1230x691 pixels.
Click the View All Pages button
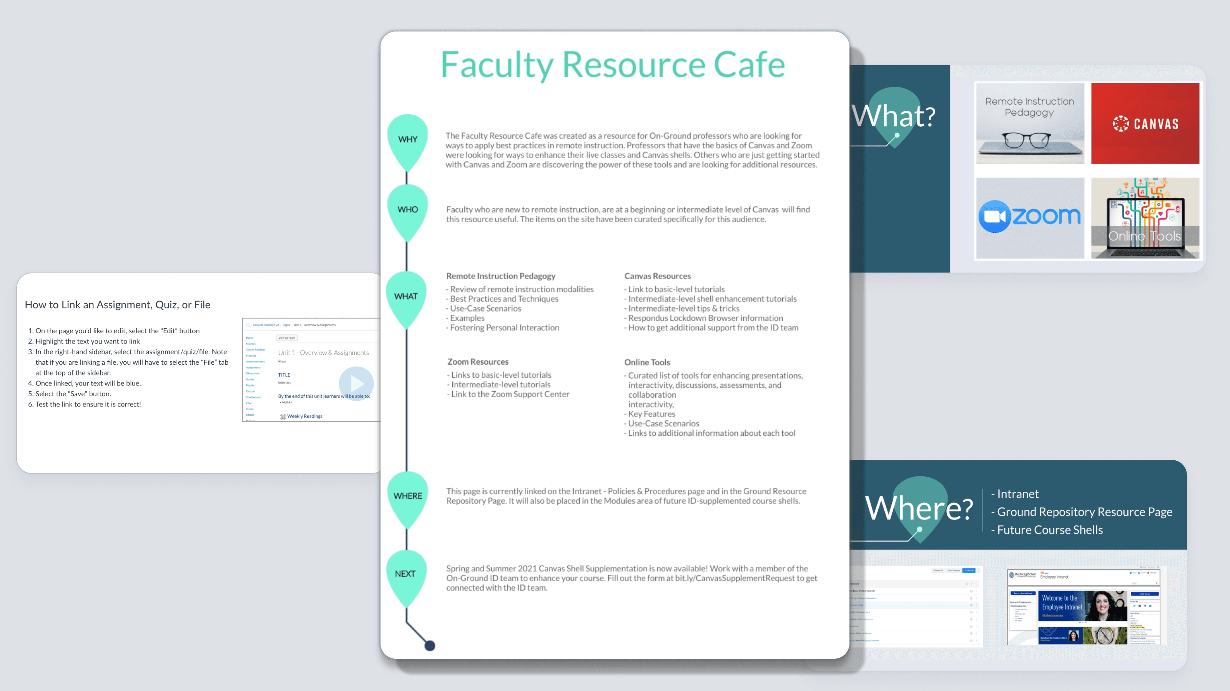[x=287, y=338]
